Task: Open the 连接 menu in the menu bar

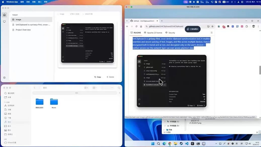Action: pos(28,2)
